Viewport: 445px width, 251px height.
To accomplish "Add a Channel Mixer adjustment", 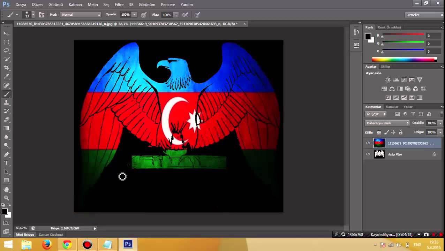I will 415,89.
